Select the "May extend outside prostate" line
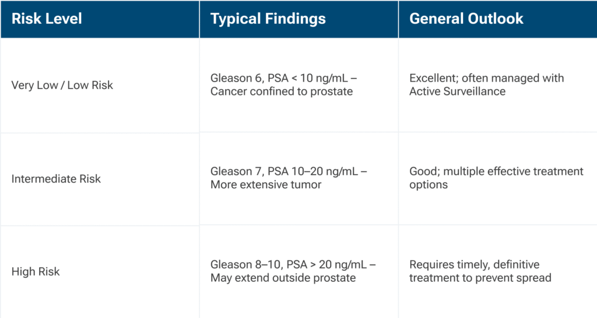597x318 pixels. click(x=283, y=278)
